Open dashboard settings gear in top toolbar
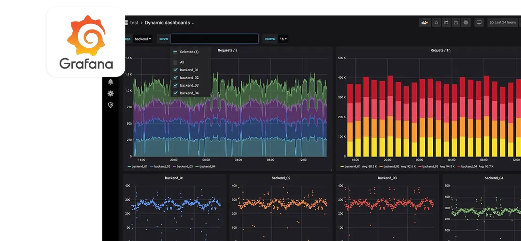This screenshot has height=241, width=521. pyautogui.click(x=466, y=23)
